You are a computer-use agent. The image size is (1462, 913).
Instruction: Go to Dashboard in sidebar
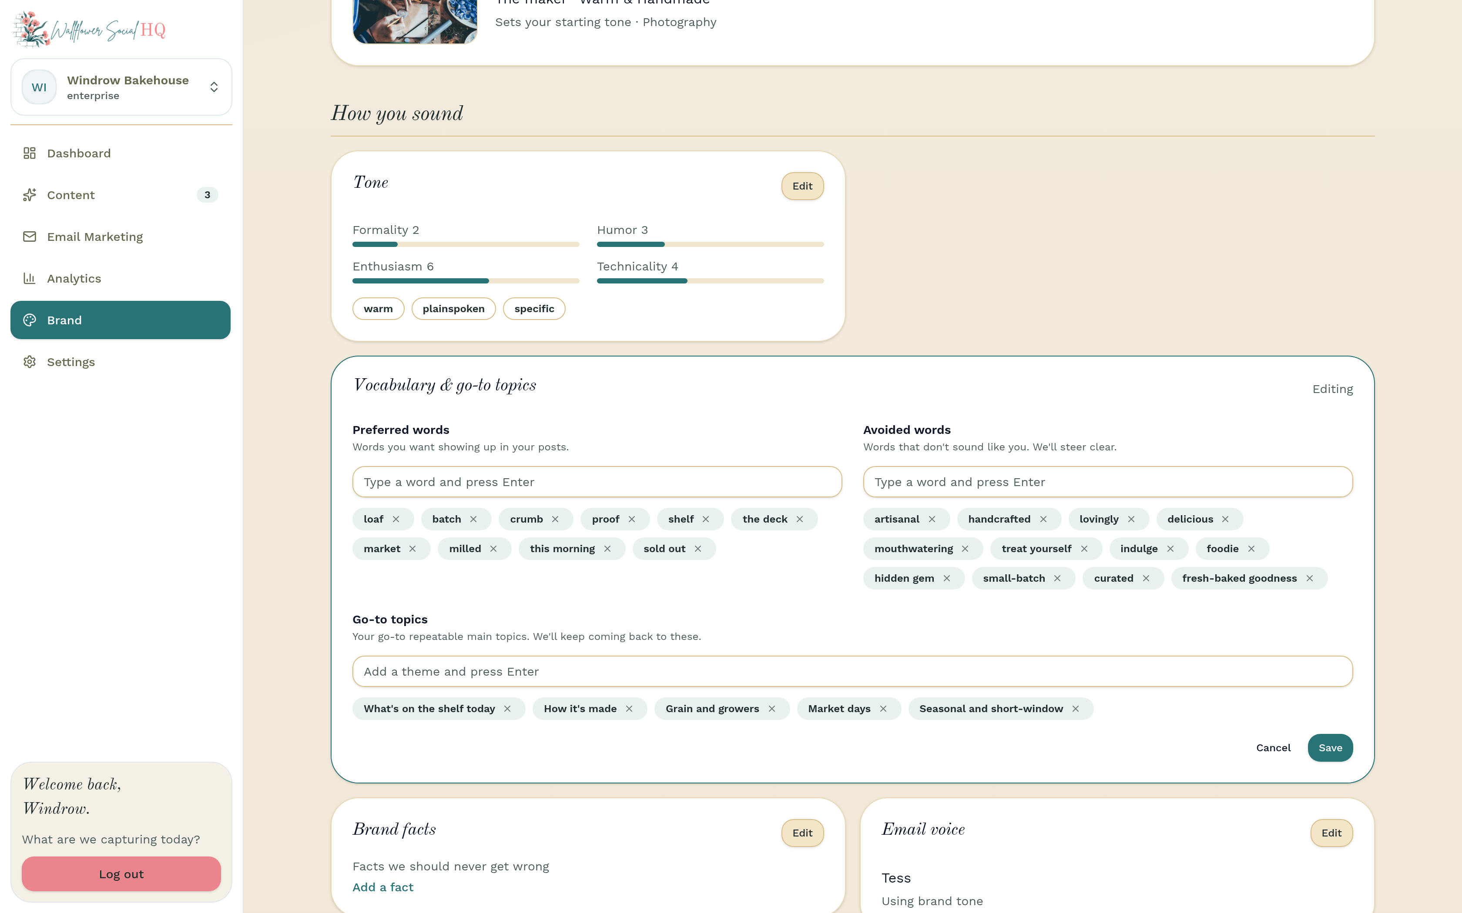[x=120, y=153]
